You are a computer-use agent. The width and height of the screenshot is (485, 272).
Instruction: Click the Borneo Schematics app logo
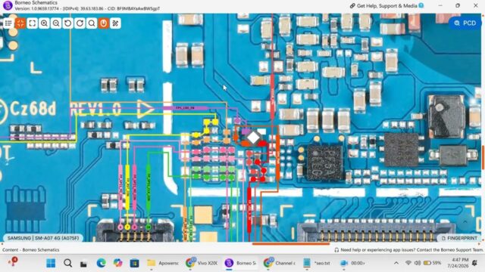(7, 5)
